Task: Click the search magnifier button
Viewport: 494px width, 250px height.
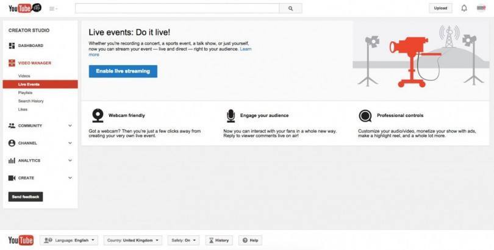Action: click(290, 9)
